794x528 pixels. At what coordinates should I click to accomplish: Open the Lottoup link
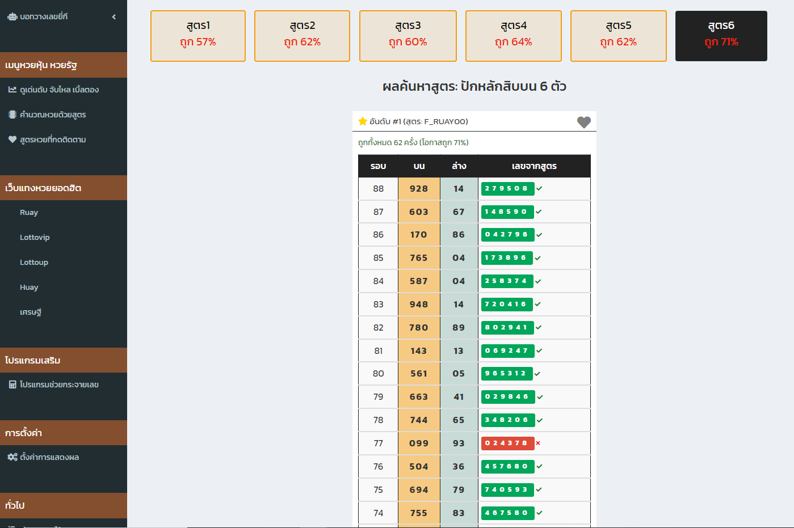[x=34, y=263]
